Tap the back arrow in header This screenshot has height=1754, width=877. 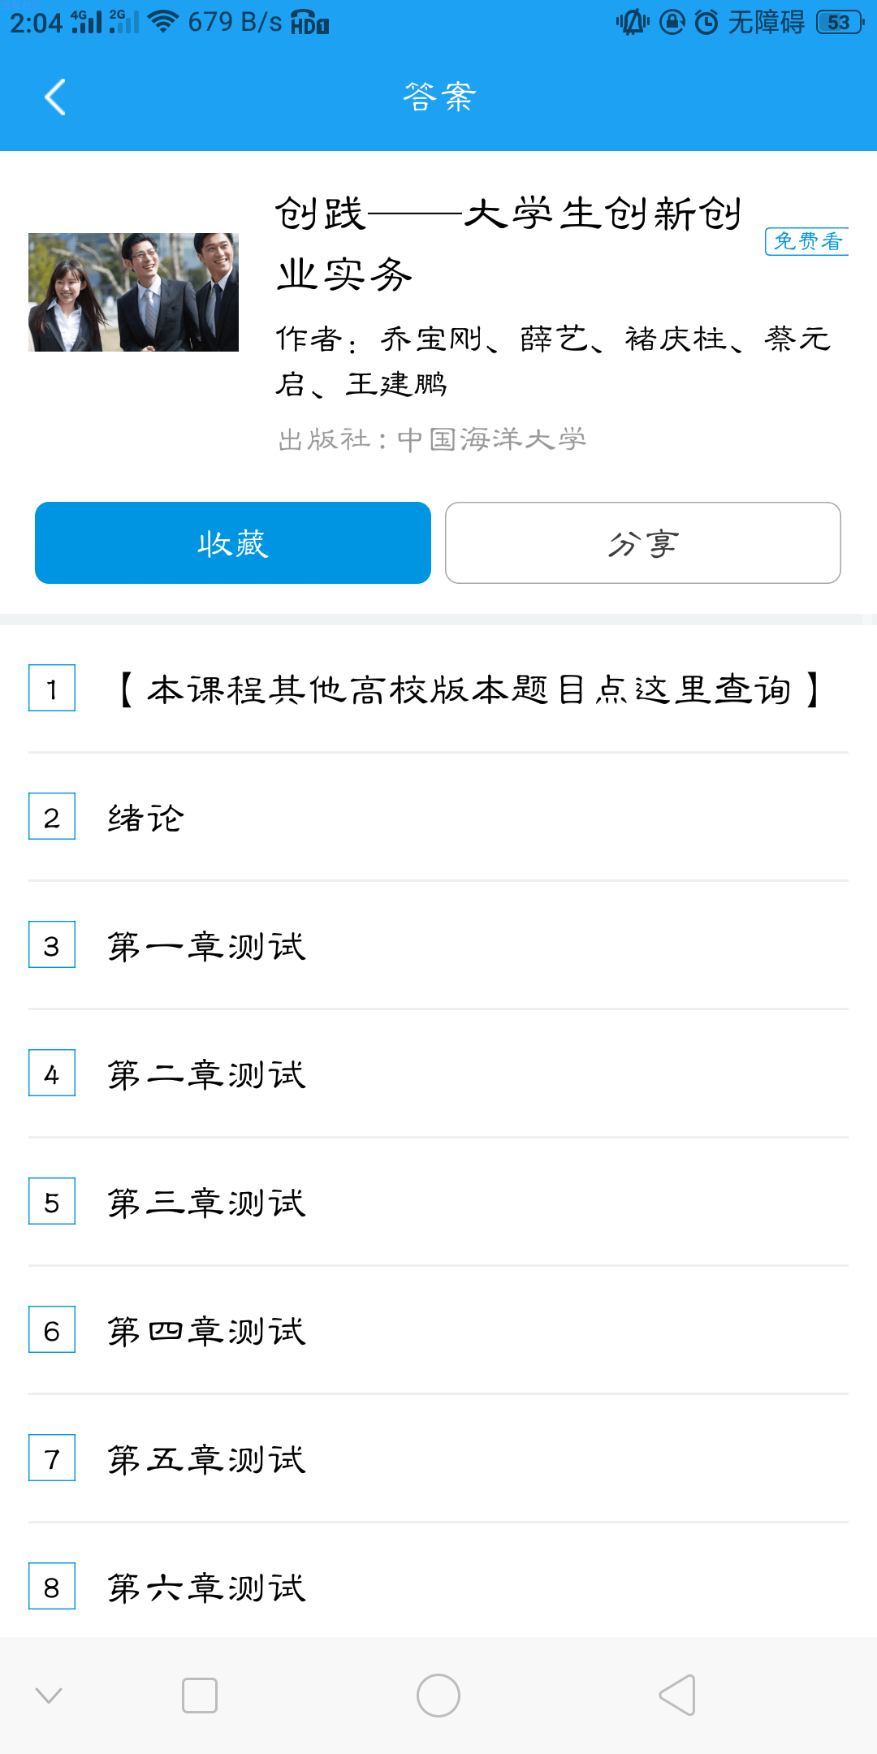coord(54,97)
